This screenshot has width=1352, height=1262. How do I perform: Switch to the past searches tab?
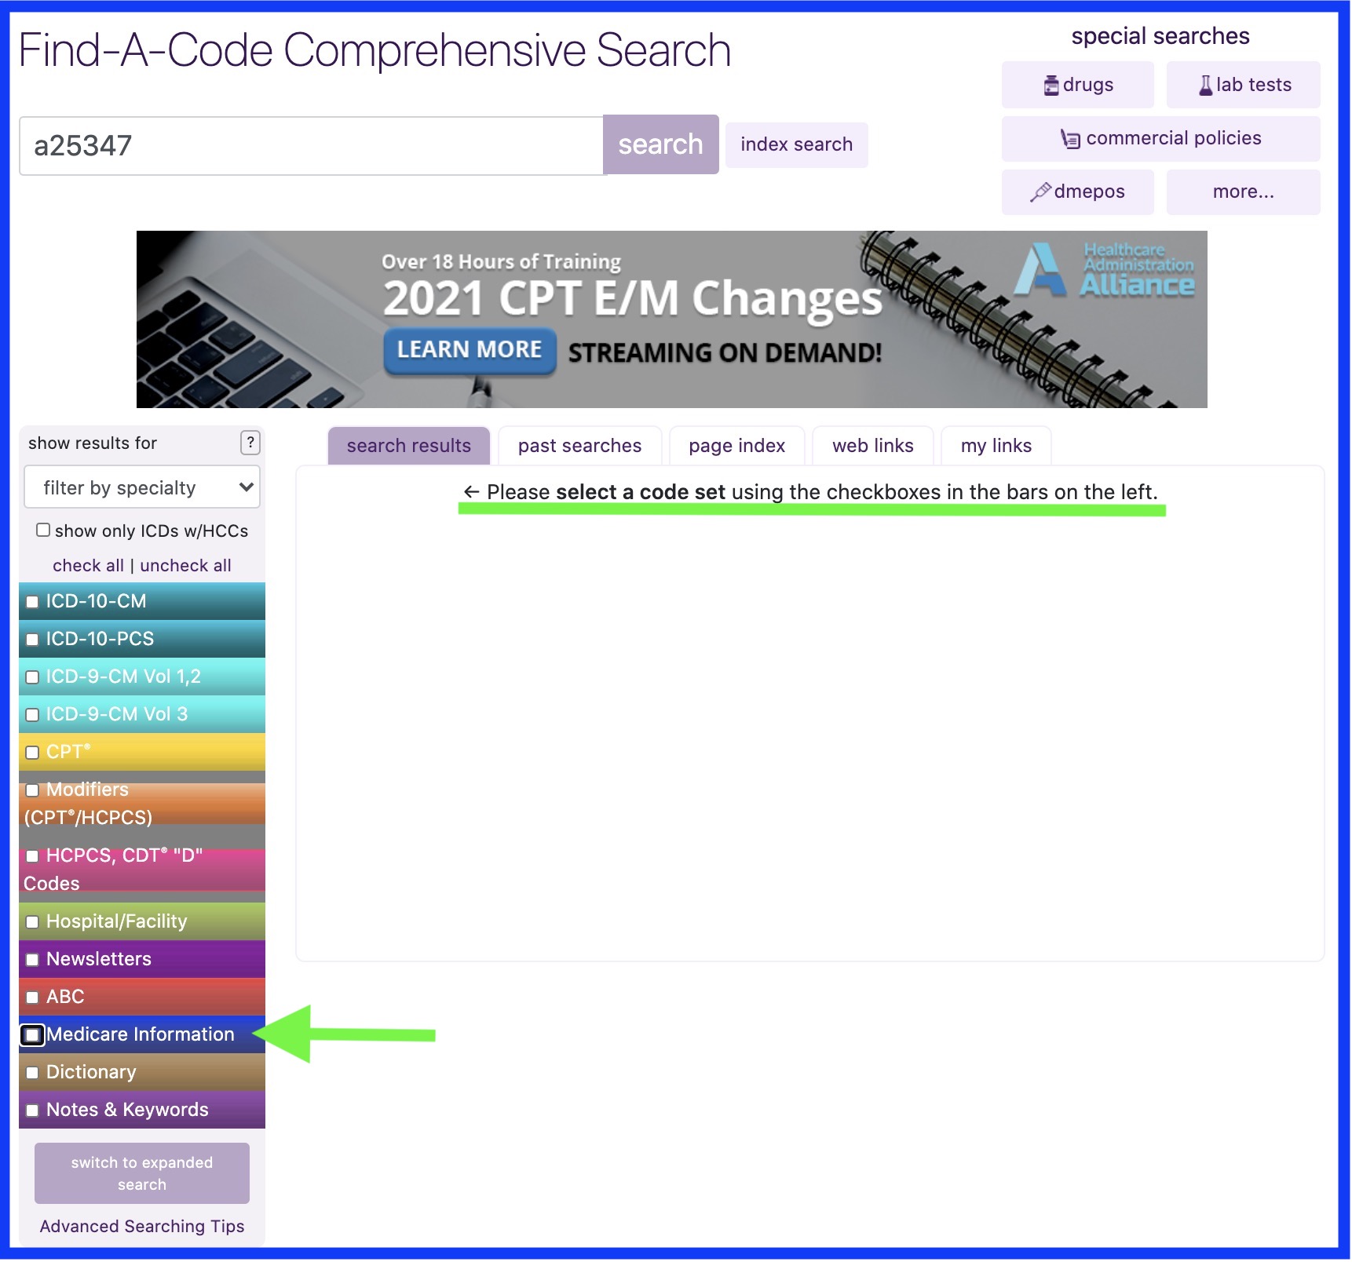point(579,446)
